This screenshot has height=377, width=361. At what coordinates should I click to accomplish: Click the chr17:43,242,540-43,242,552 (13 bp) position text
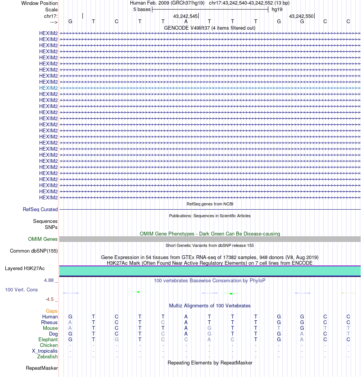(x=249, y=3)
